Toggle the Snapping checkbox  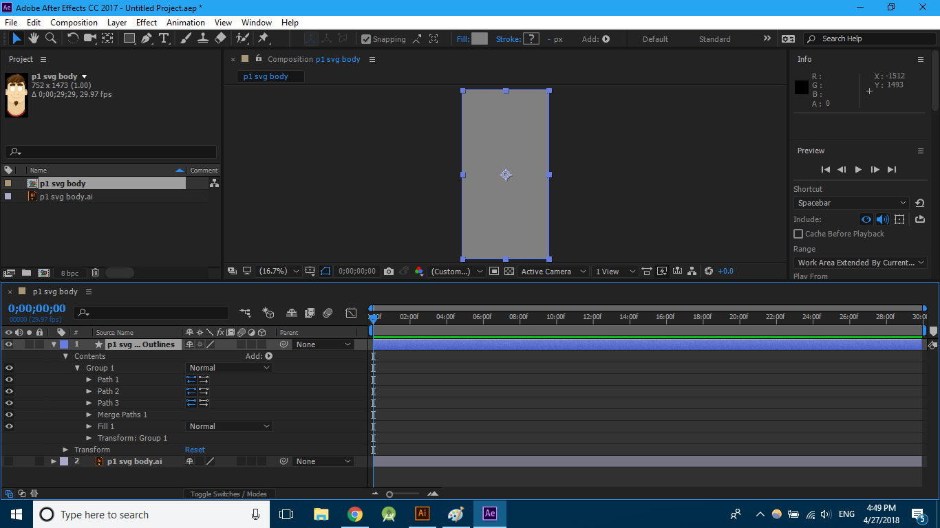coord(366,39)
